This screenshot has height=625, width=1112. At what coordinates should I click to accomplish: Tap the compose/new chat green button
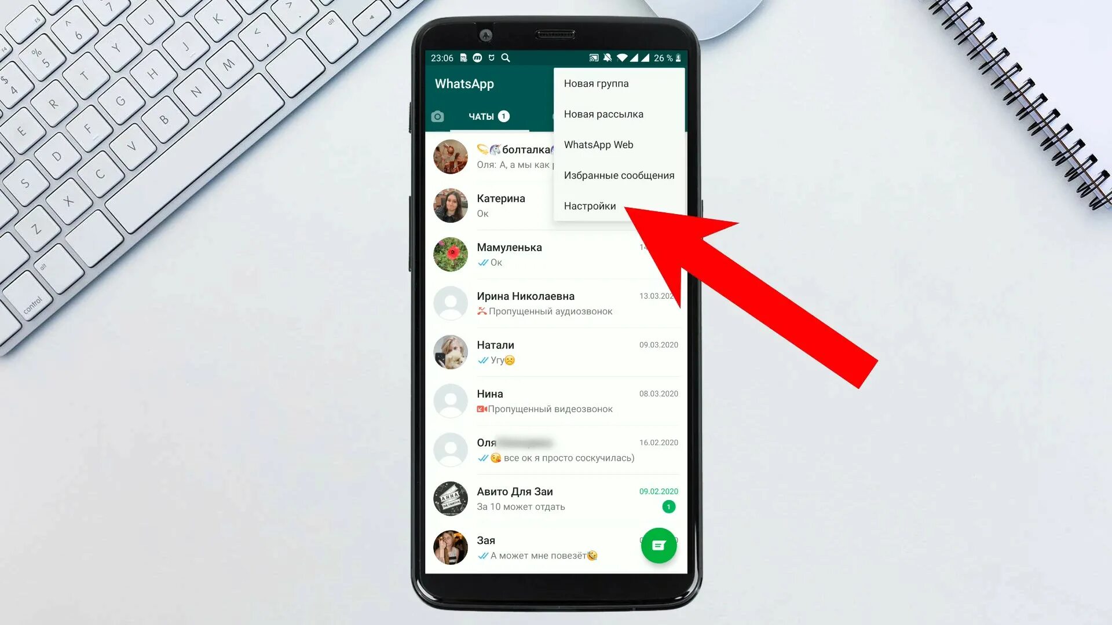click(659, 546)
